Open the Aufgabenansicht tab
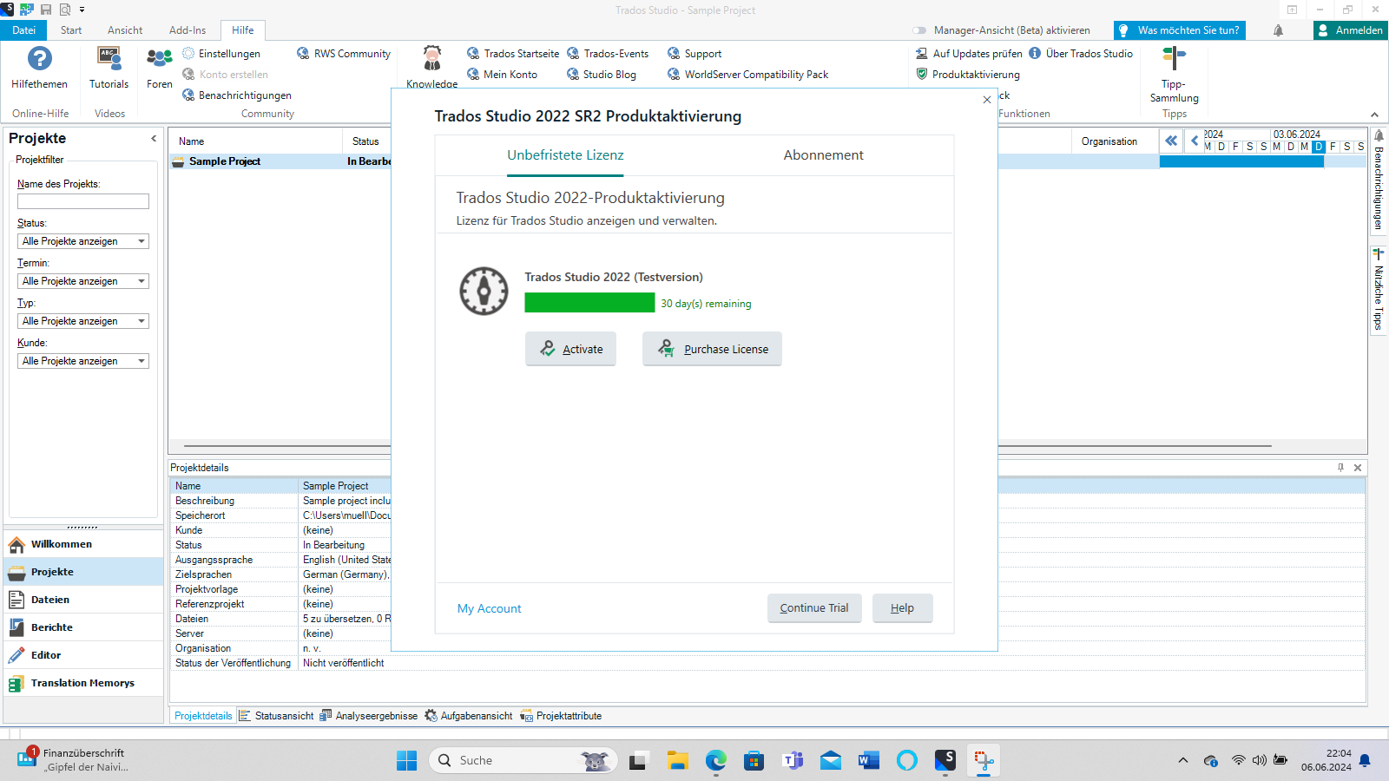 point(469,716)
